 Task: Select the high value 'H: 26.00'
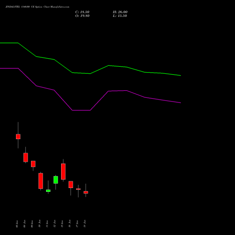pyautogui.click(x=120, y=12)
